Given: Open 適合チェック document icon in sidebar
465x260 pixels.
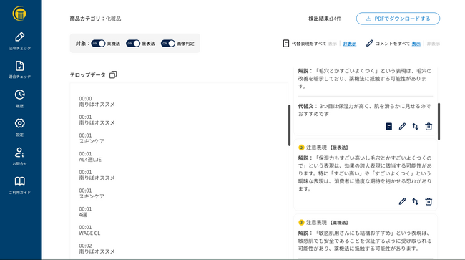Looking at the screenshot, I should pyautogui.click(x=19, y=66).
